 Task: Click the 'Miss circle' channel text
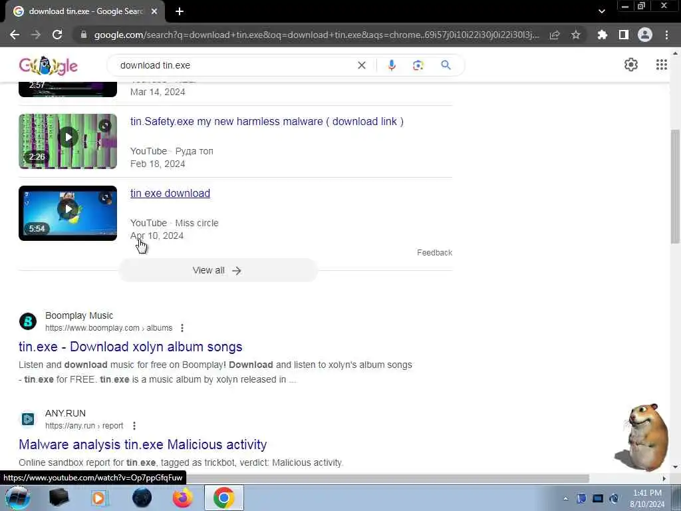coord(197,223)
